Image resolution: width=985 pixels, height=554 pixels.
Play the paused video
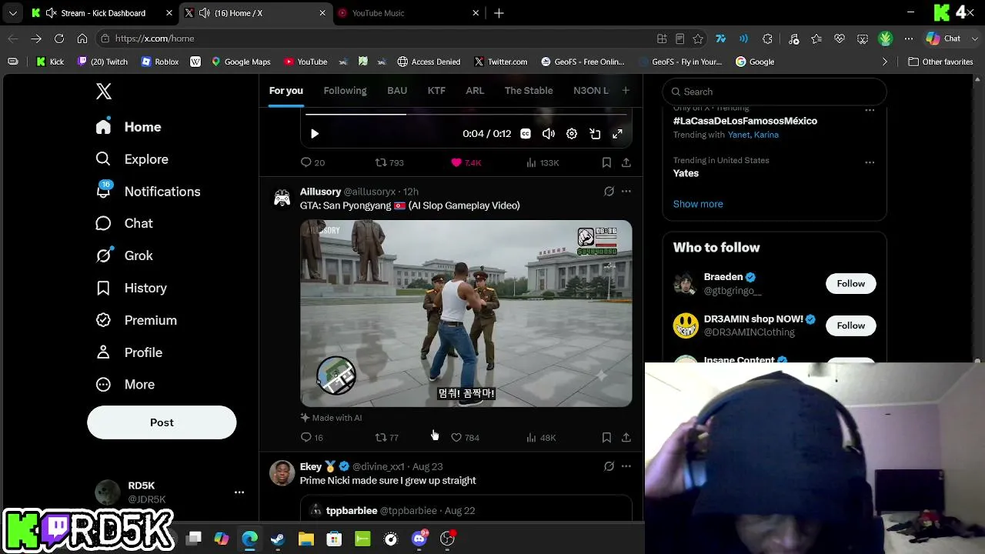(x=315, y=134)
